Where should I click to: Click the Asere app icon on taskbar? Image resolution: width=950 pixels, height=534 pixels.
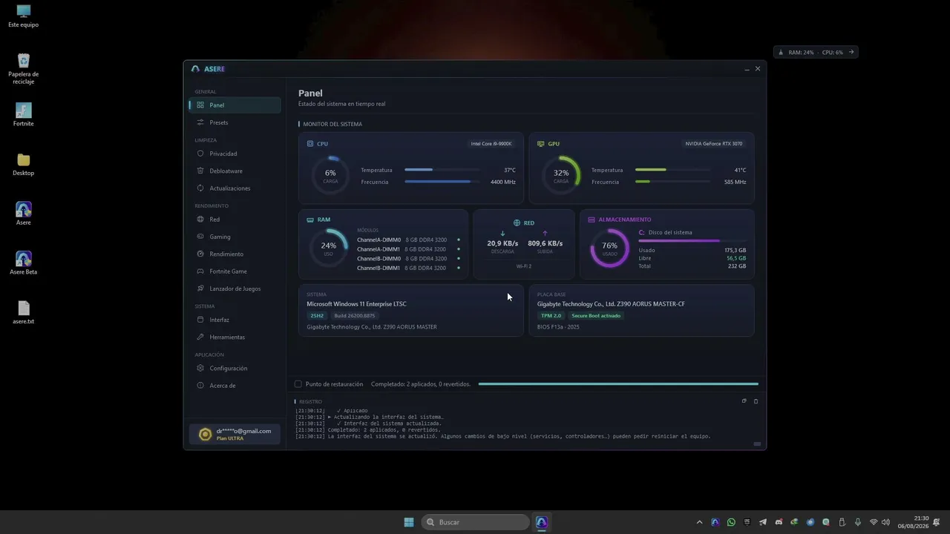542,522
